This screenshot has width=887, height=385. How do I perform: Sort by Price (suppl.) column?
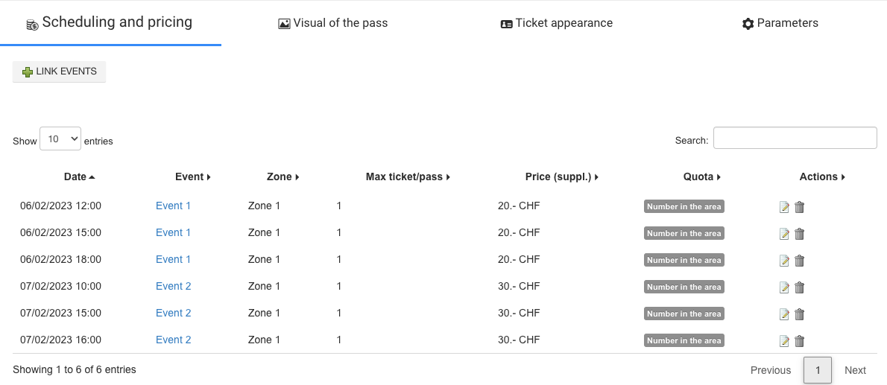coord(562,176)
